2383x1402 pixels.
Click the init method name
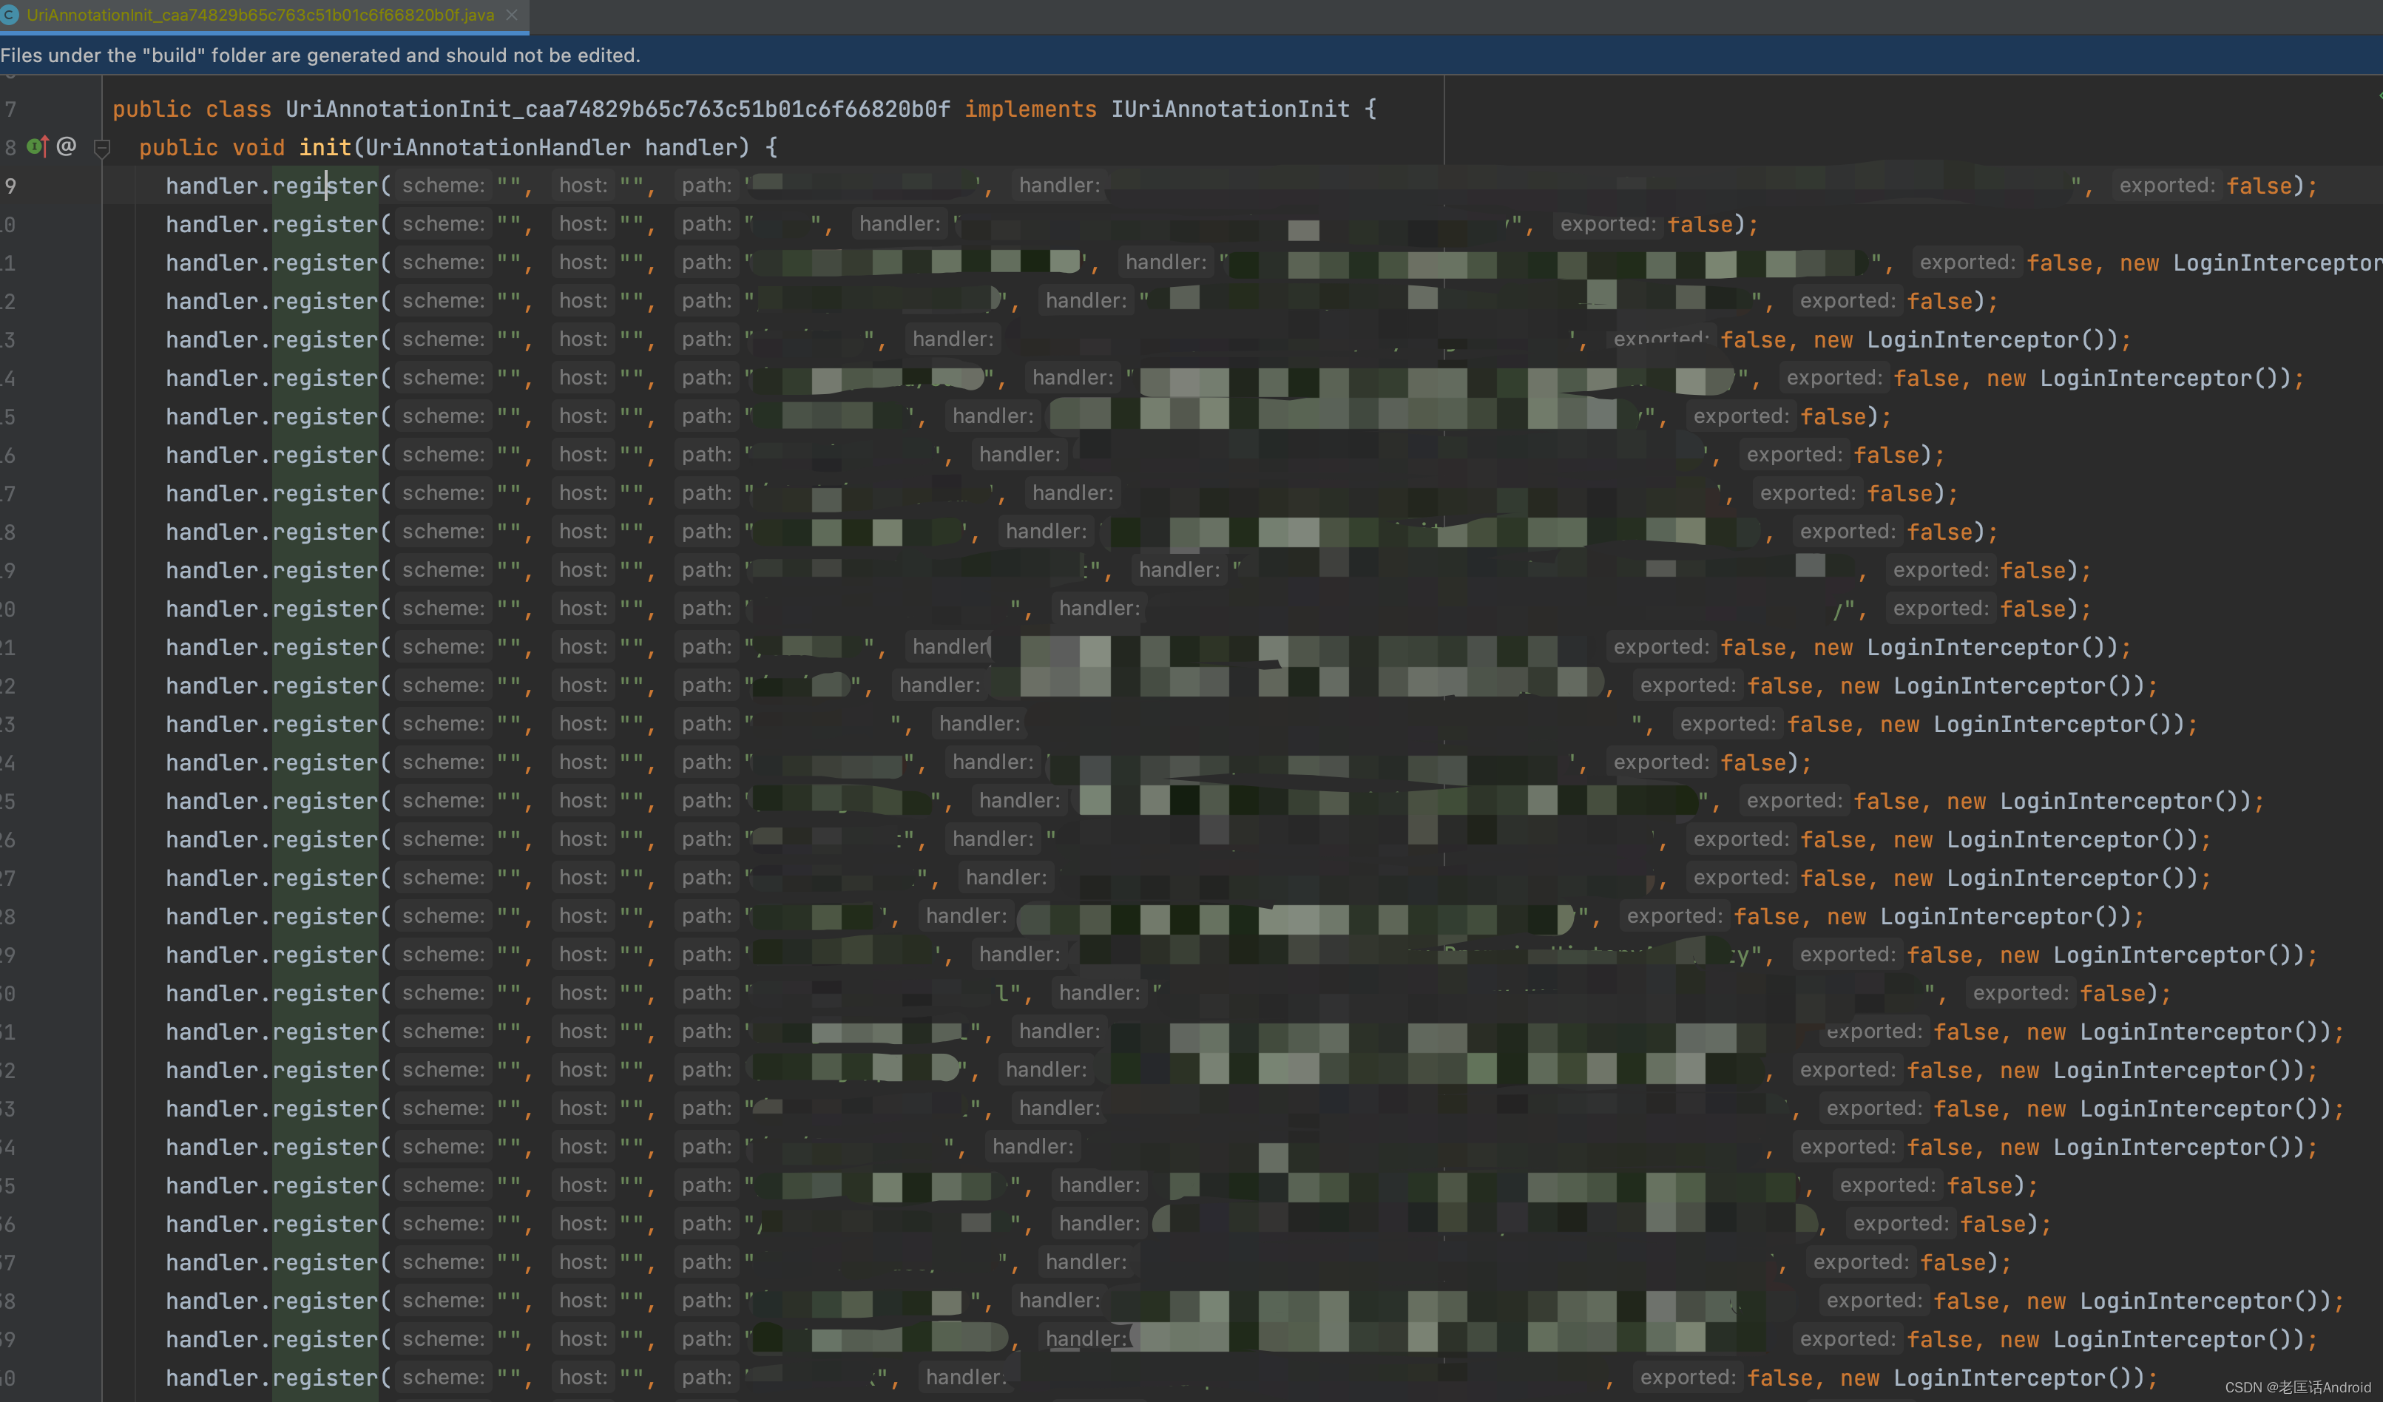click(325, 147)
